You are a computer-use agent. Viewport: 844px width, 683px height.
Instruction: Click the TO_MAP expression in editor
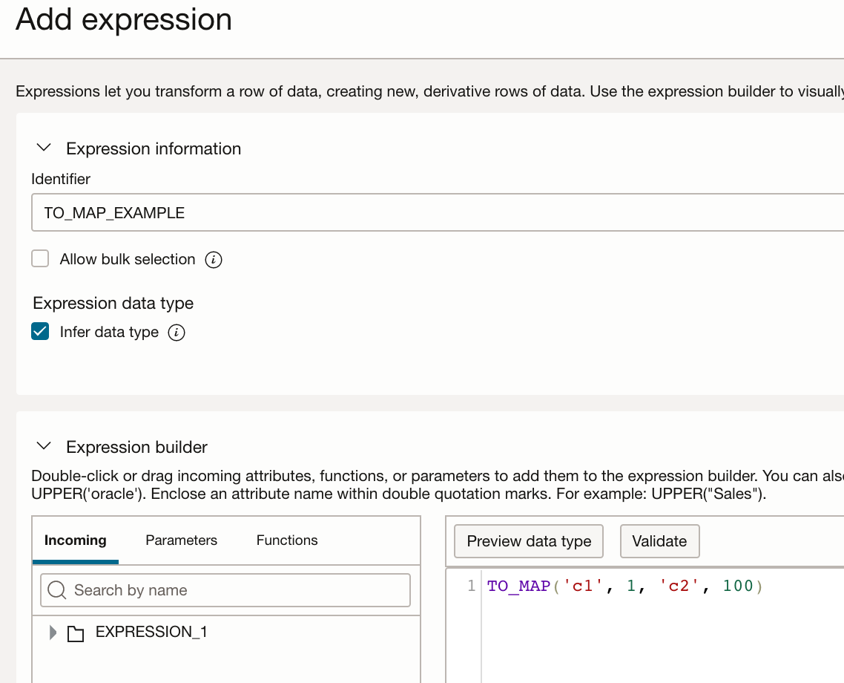click(624, 586)
